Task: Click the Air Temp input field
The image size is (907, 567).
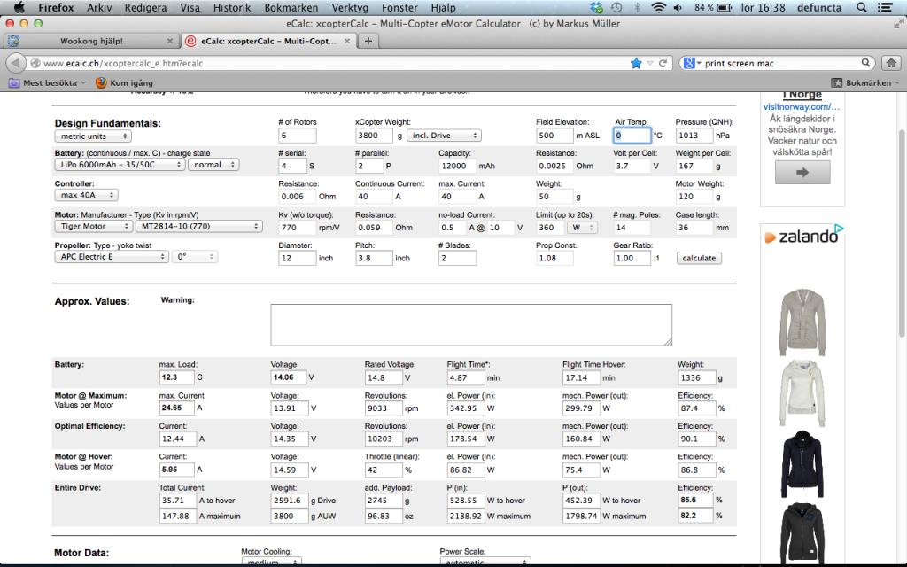Action: 632,136
